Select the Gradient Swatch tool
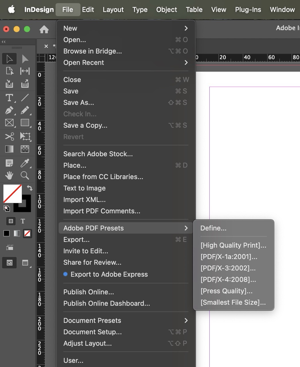Image resolution: width=300 pixels, height=367 pixels. [x=9, y=149]
